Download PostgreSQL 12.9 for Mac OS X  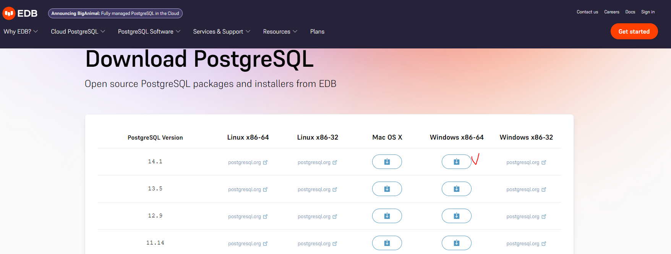(387, 216)
